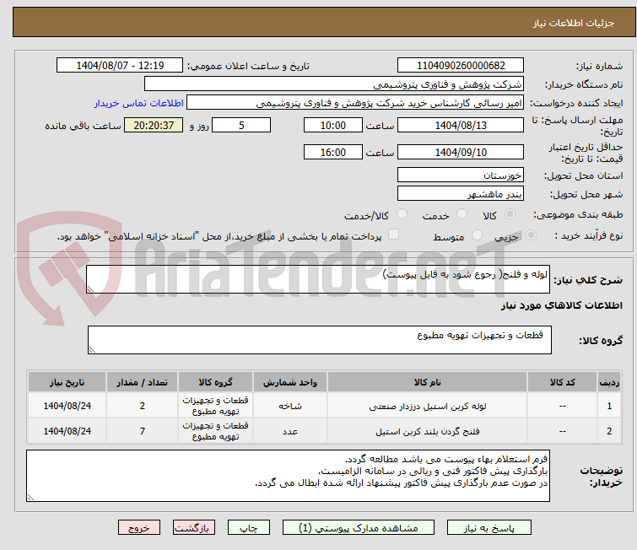The width and height of the screenshot is (637, 550).
Task: Click the گروه کالا column header
Action: (215, 382)
